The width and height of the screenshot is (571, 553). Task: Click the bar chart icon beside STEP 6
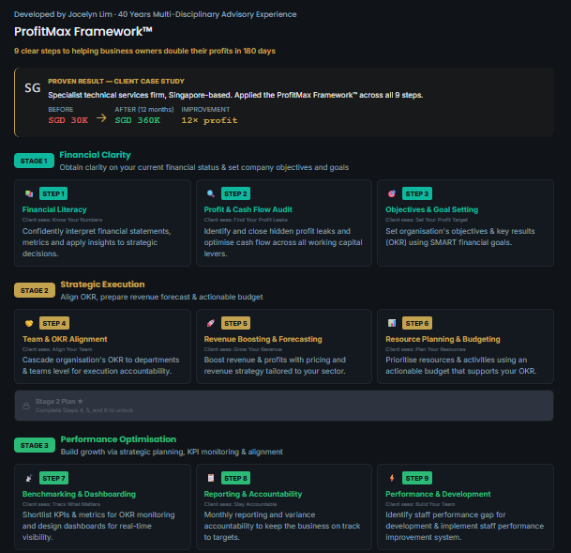pyautogui.click(x=392, y=323)
